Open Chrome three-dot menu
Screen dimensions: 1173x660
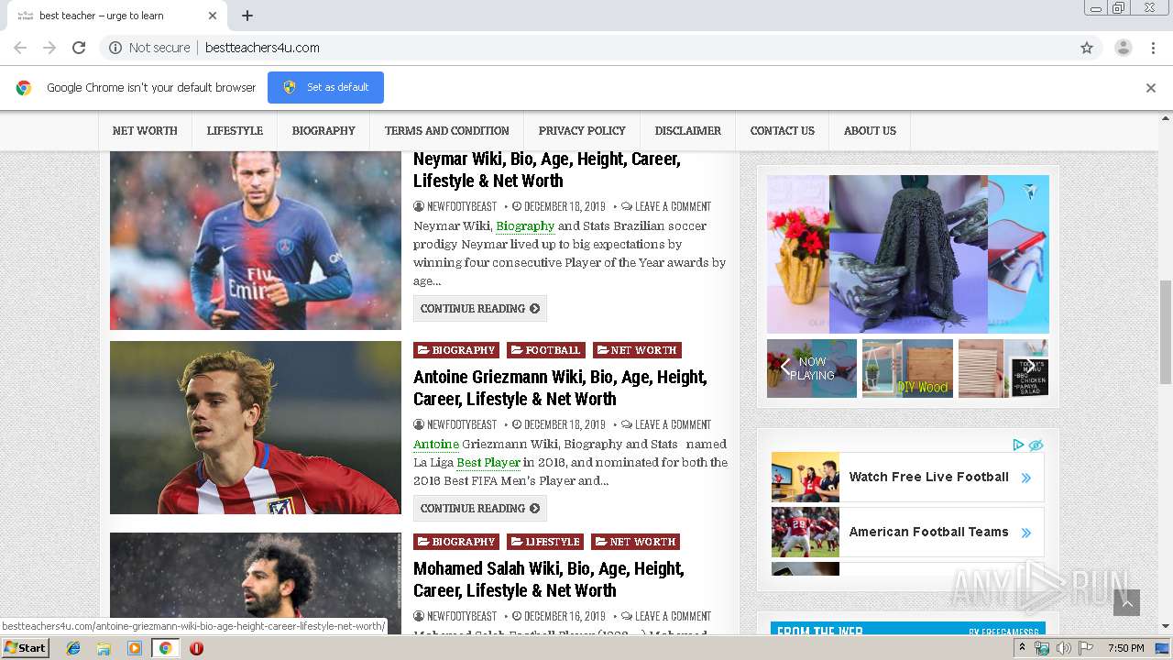pos(1153,48)
